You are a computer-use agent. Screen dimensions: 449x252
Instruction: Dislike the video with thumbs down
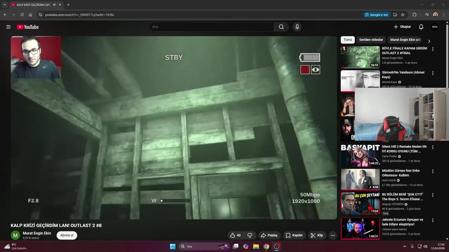point(250,236)
